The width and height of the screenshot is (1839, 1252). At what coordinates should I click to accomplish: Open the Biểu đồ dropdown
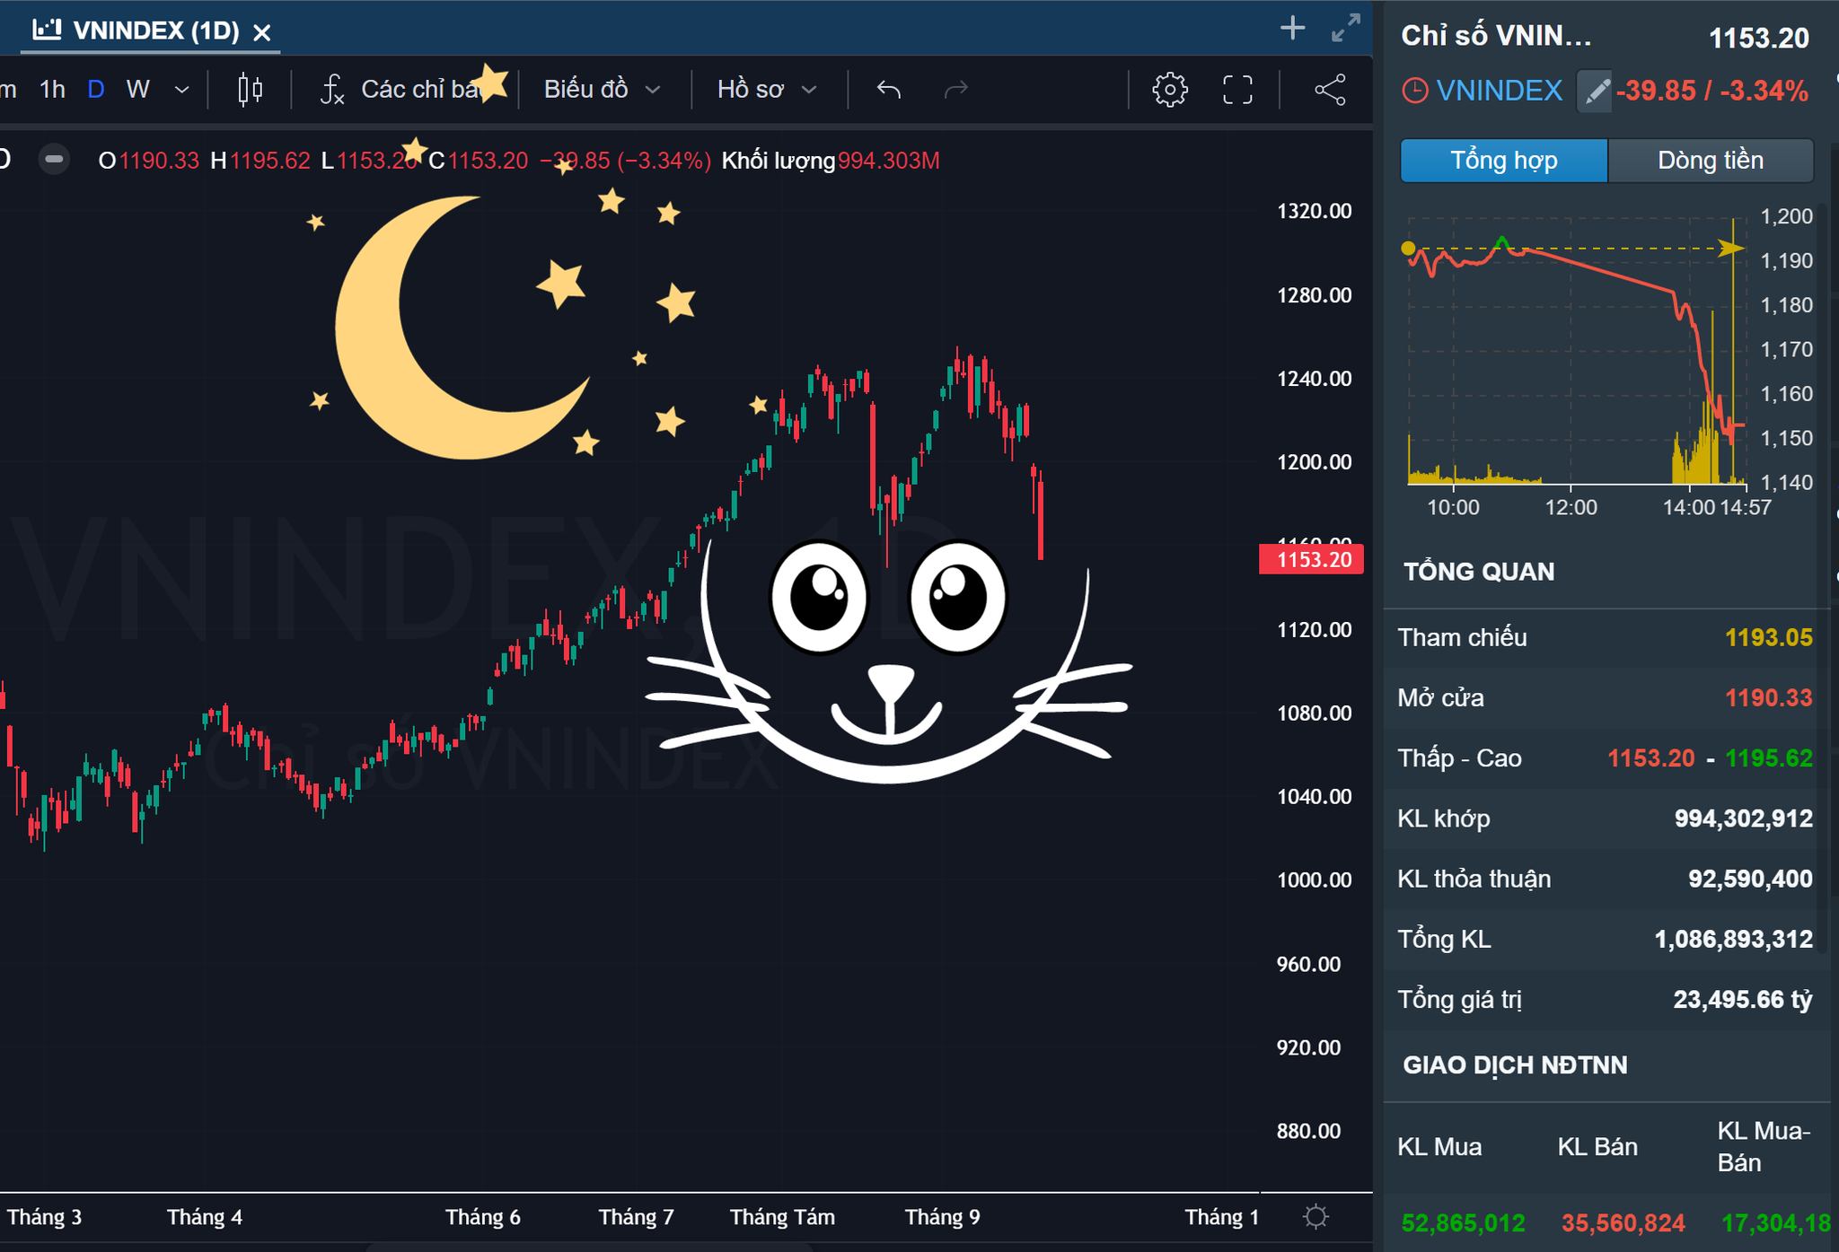[x=602, y=90]
